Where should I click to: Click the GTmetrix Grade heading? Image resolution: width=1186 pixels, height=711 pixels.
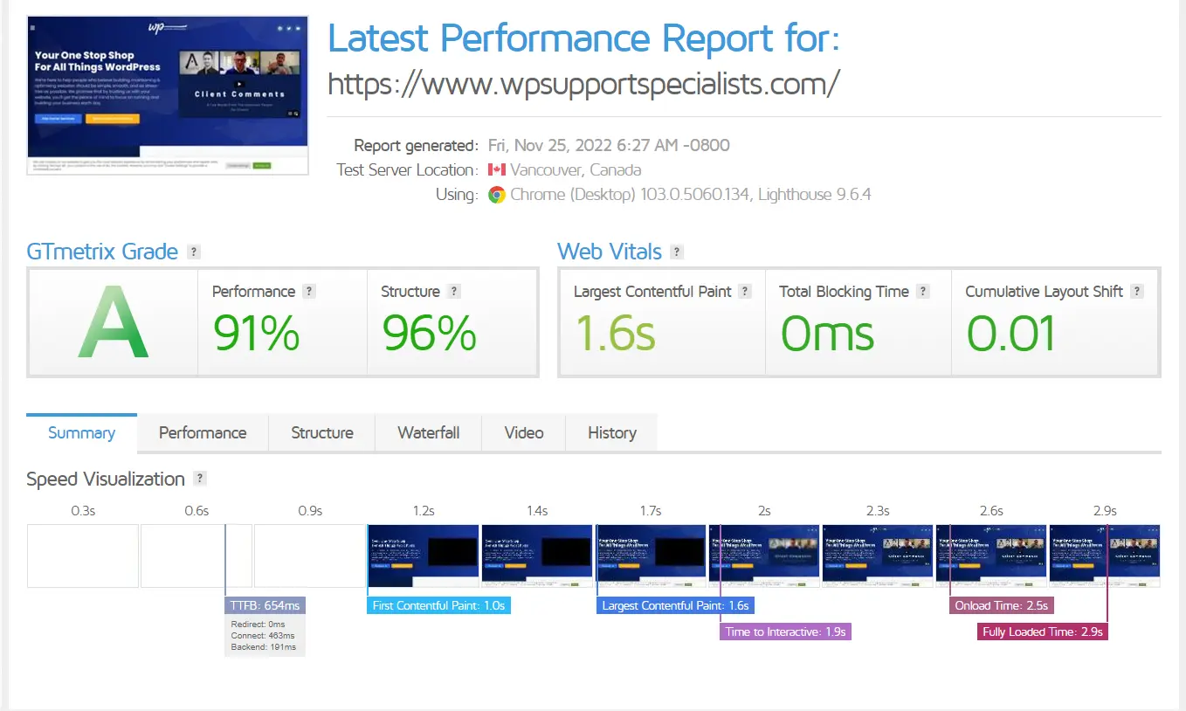102,252
